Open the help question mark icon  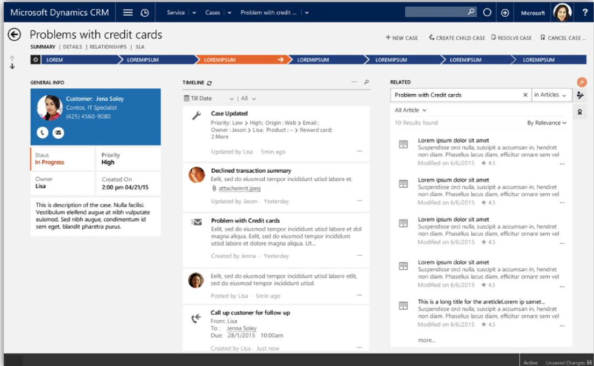584,13
